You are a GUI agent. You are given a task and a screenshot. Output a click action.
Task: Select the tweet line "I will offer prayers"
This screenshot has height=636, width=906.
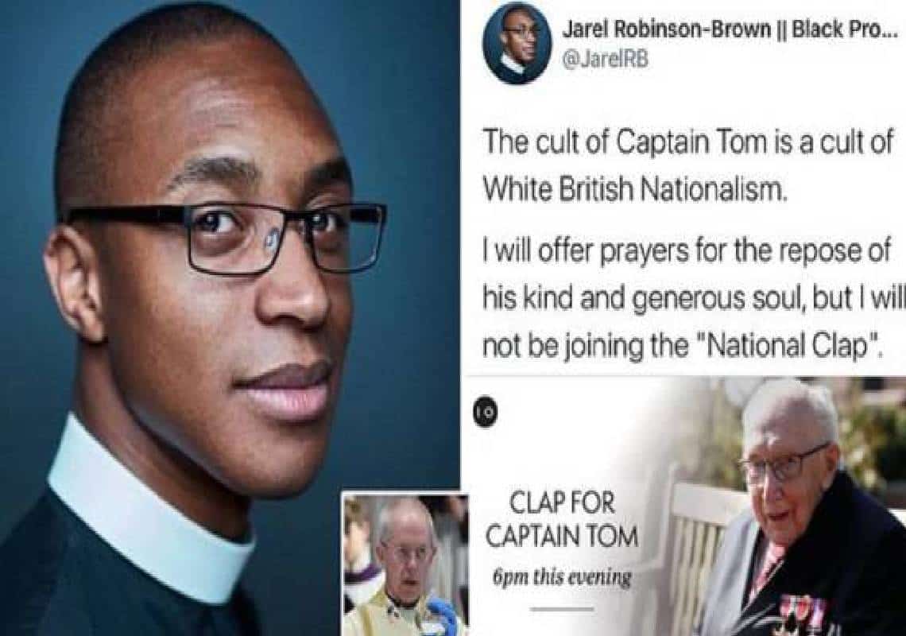click(x=687, y=253)
